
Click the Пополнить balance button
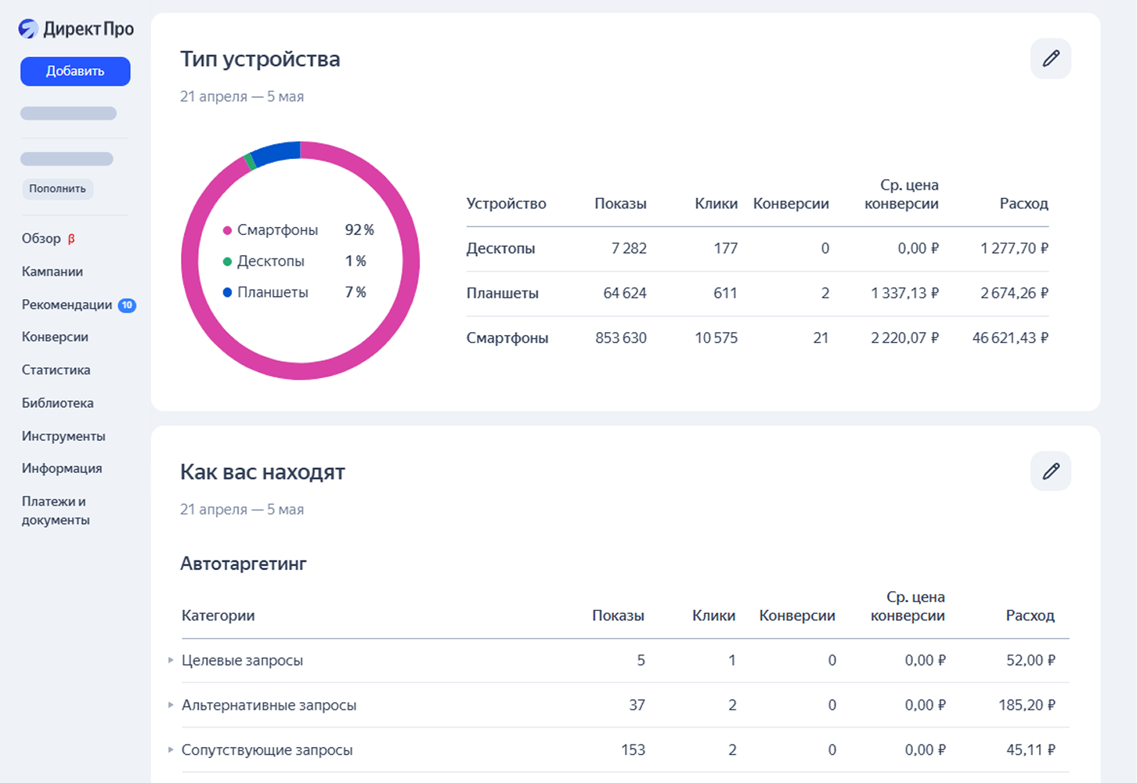pyautogui.click(x=57, y=189)
